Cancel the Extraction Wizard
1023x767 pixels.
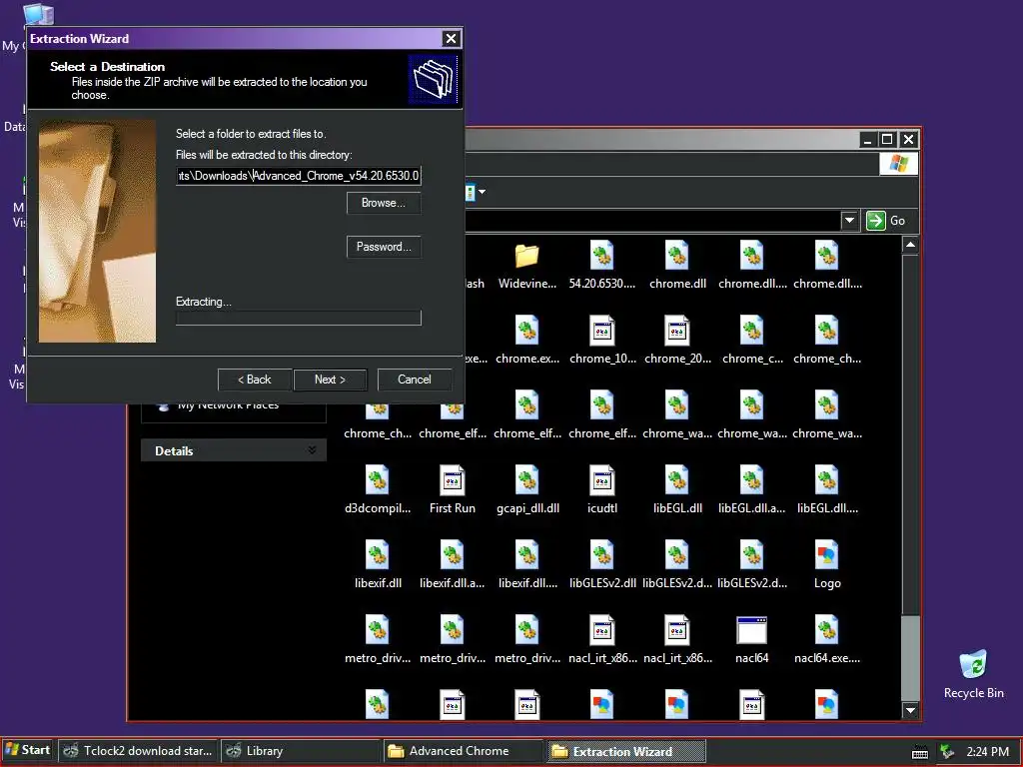coord(415,380)
